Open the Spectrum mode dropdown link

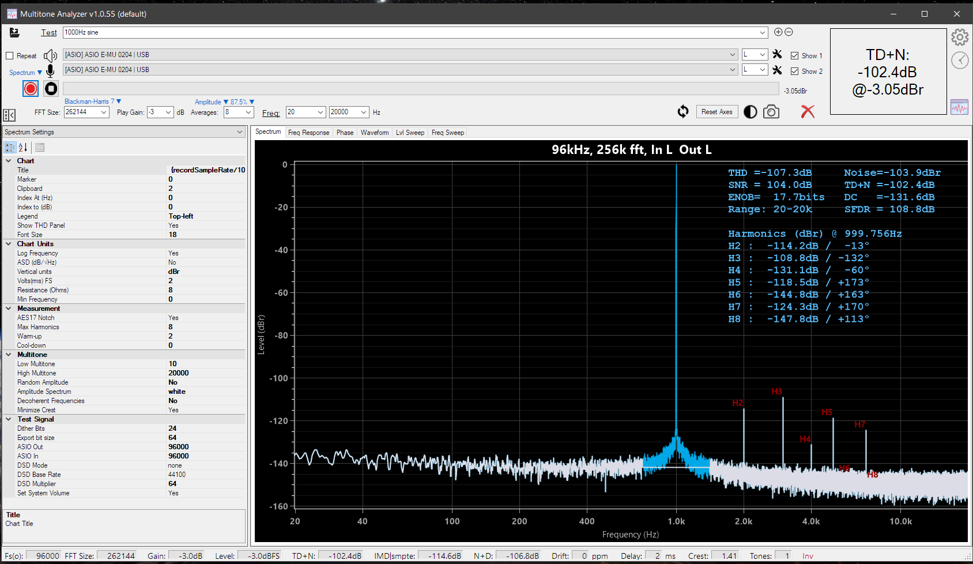(x=25, y=73)
